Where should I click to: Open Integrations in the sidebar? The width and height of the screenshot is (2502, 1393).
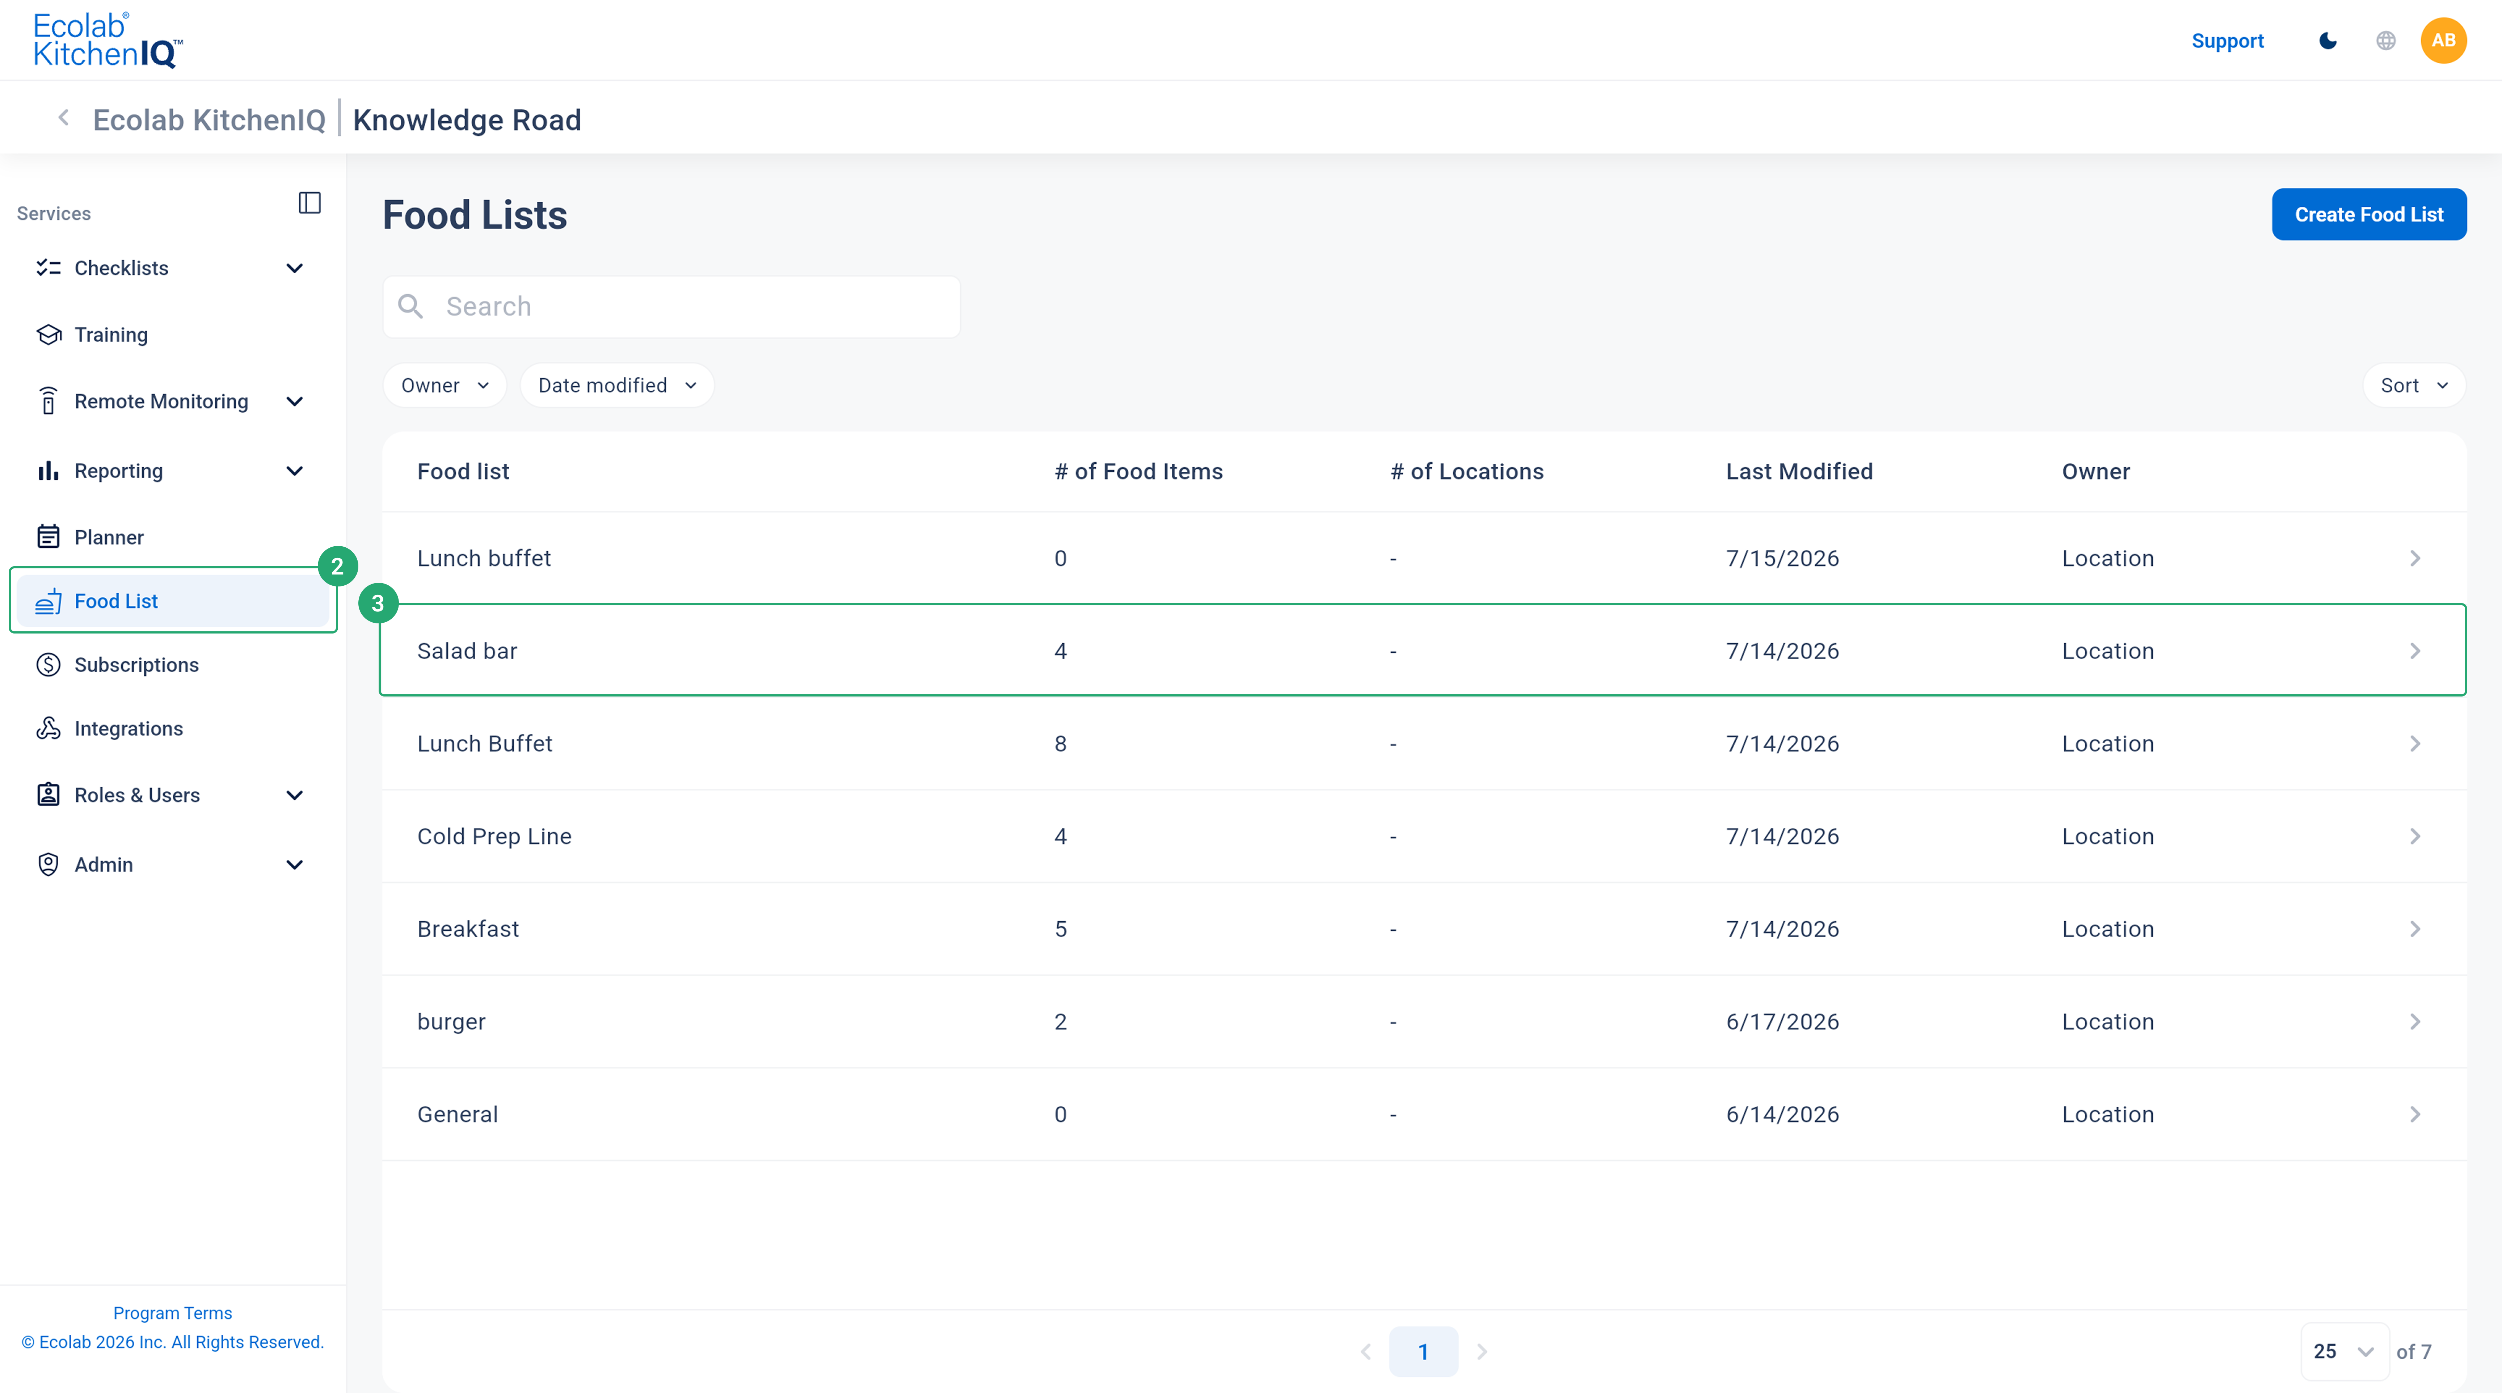pyautogui.click(x=173, y=729)
